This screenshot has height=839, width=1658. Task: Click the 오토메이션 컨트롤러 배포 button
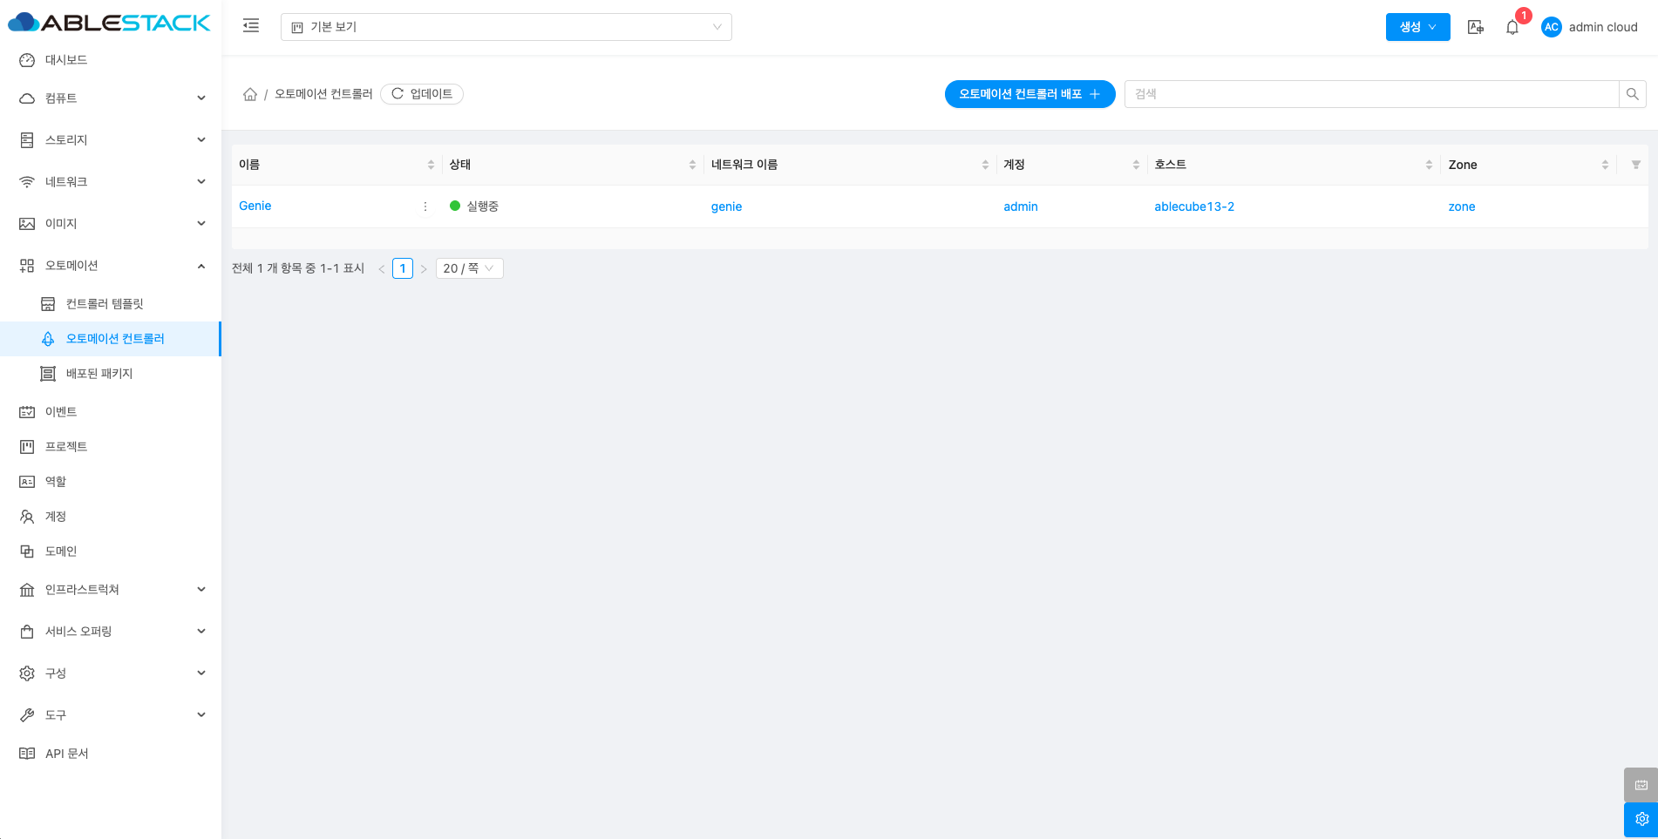[x=1029, y=94]
